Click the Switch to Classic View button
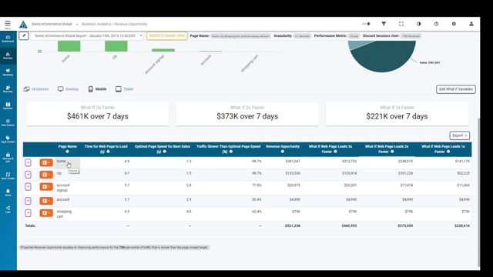Screen dimensions: 493x277 pyautogui.click(x=167, y=36)
